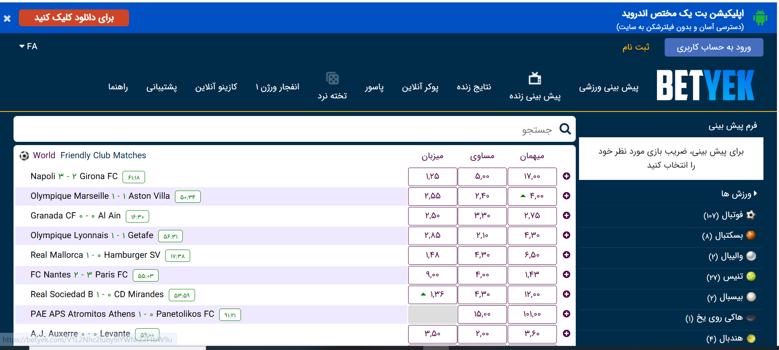Viewport: 779px width, 350px height.
Task: Select home odds ۱,۲۵ for Napoli
Action: tap(432, 177)
